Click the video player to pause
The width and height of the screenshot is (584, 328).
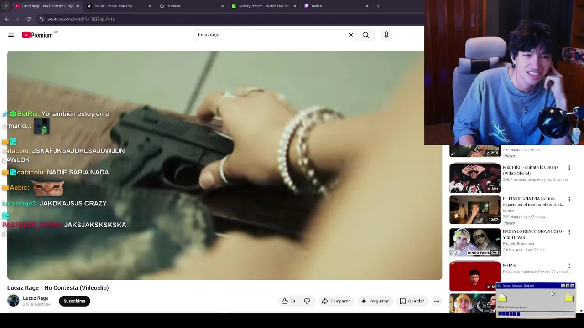224,165
